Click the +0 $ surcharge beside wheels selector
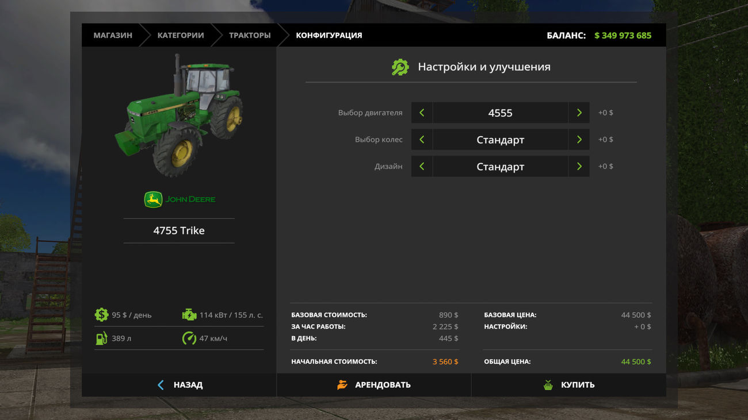Viewport: 748px width, 420px height. 605,140
